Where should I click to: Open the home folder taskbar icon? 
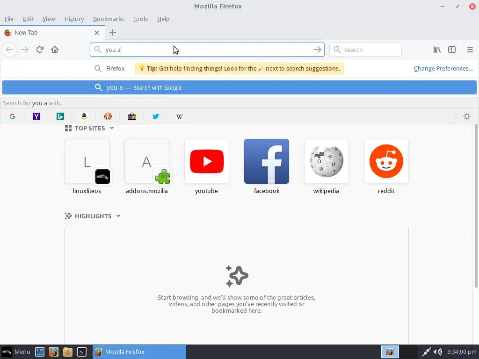pyautogui.click(x=68, y=352)
